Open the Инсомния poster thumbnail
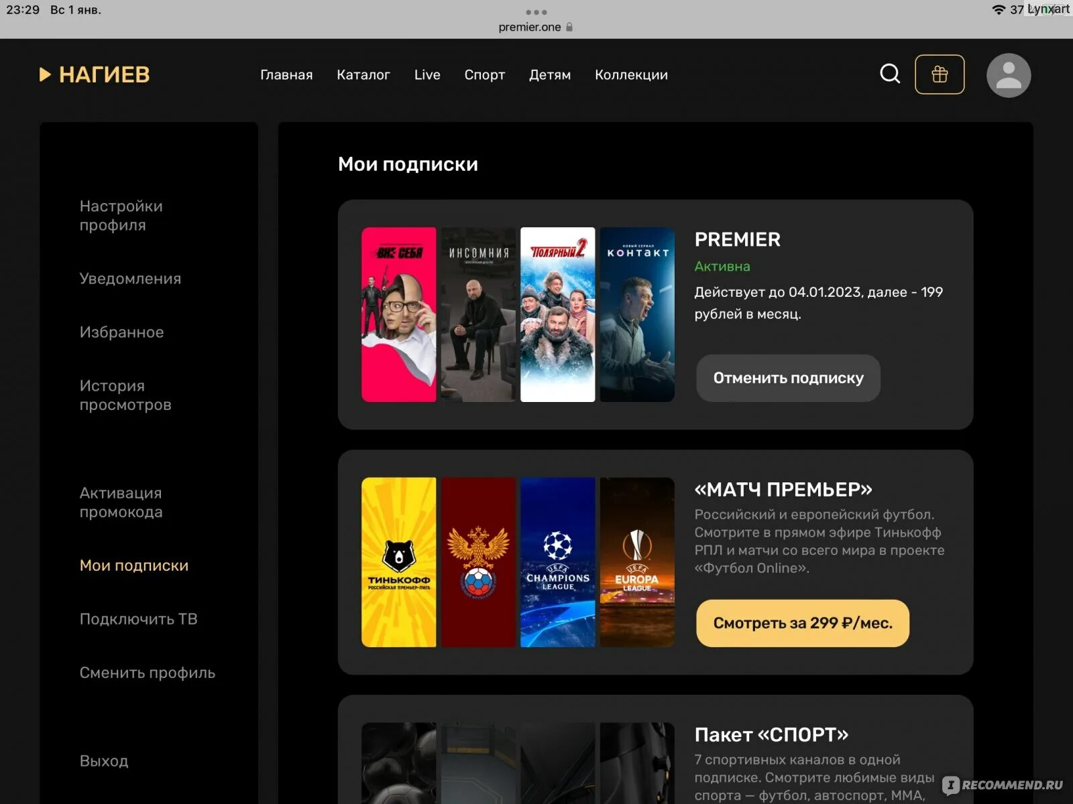1073x804 pixels. [x=478, y=315]
